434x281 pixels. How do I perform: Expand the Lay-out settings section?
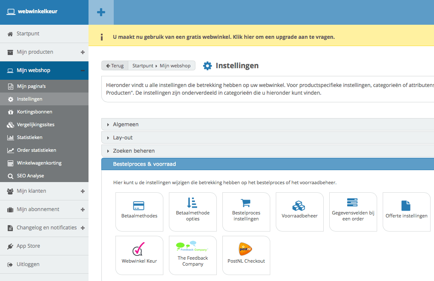pyautogui.click(x=123, y=138)
